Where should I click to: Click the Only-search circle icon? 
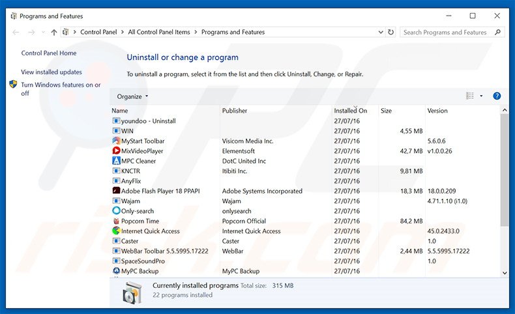click(x=116, y=210)
